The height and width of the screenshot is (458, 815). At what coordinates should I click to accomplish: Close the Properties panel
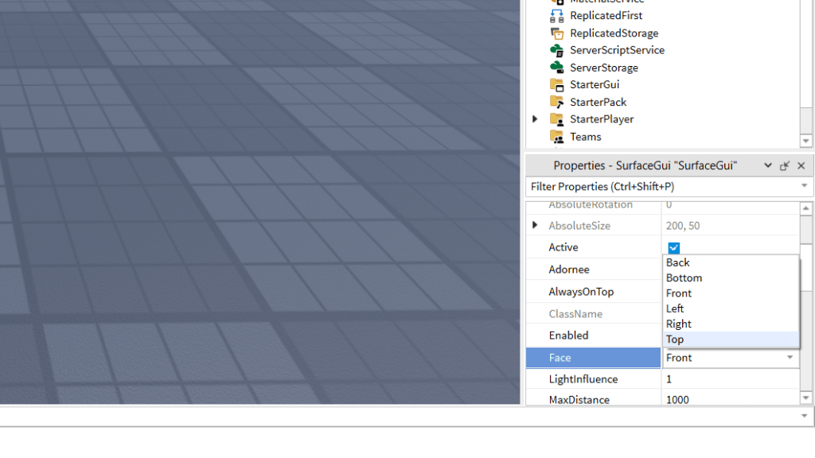pos(801,165)
